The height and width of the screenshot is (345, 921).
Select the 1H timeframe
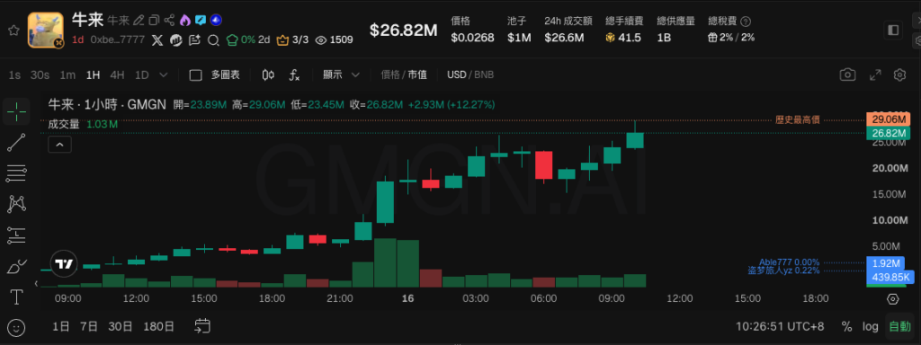tap(93, 75)
